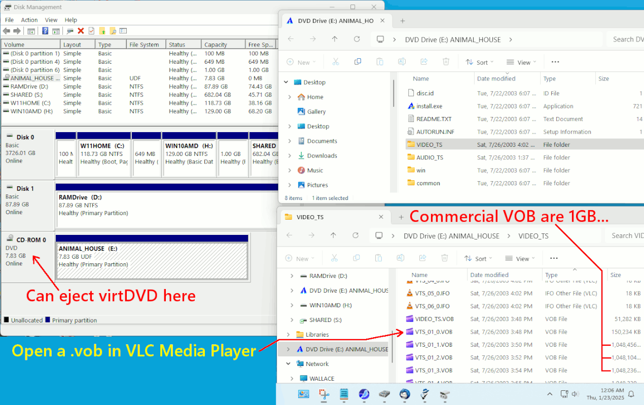Click the blue Help icon in Disk Management toolbar
The height and width of the screenshot is (405, 644).
coord(45,31)
